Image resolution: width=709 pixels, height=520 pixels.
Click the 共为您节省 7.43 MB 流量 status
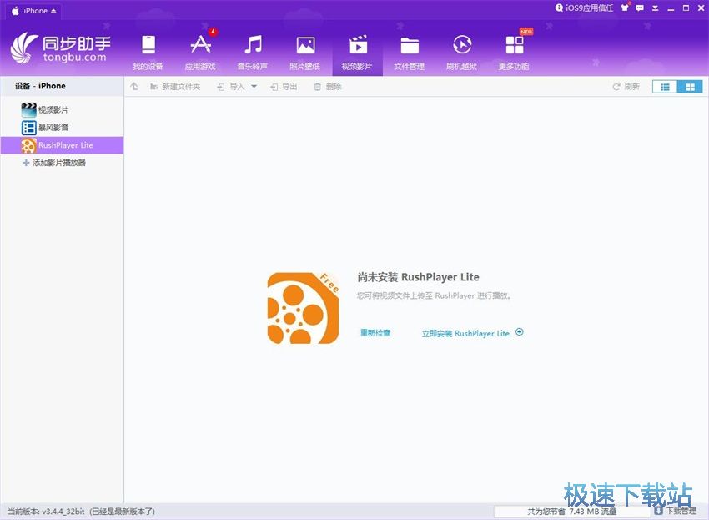[x=572, y=512]
